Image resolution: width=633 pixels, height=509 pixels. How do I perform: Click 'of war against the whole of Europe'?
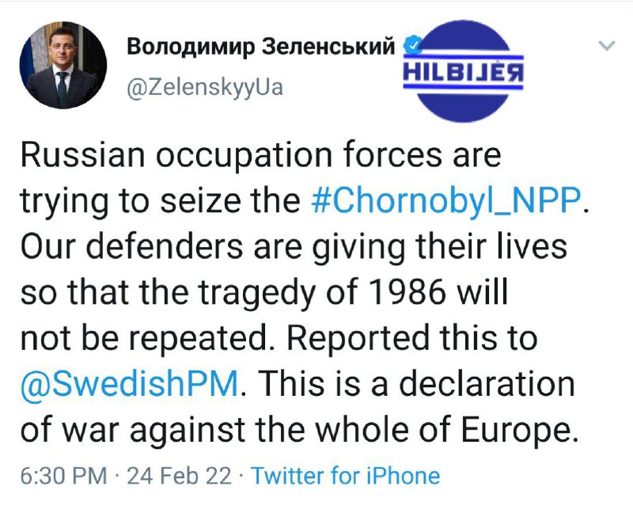pyautogui.click(x=296, y=430)
